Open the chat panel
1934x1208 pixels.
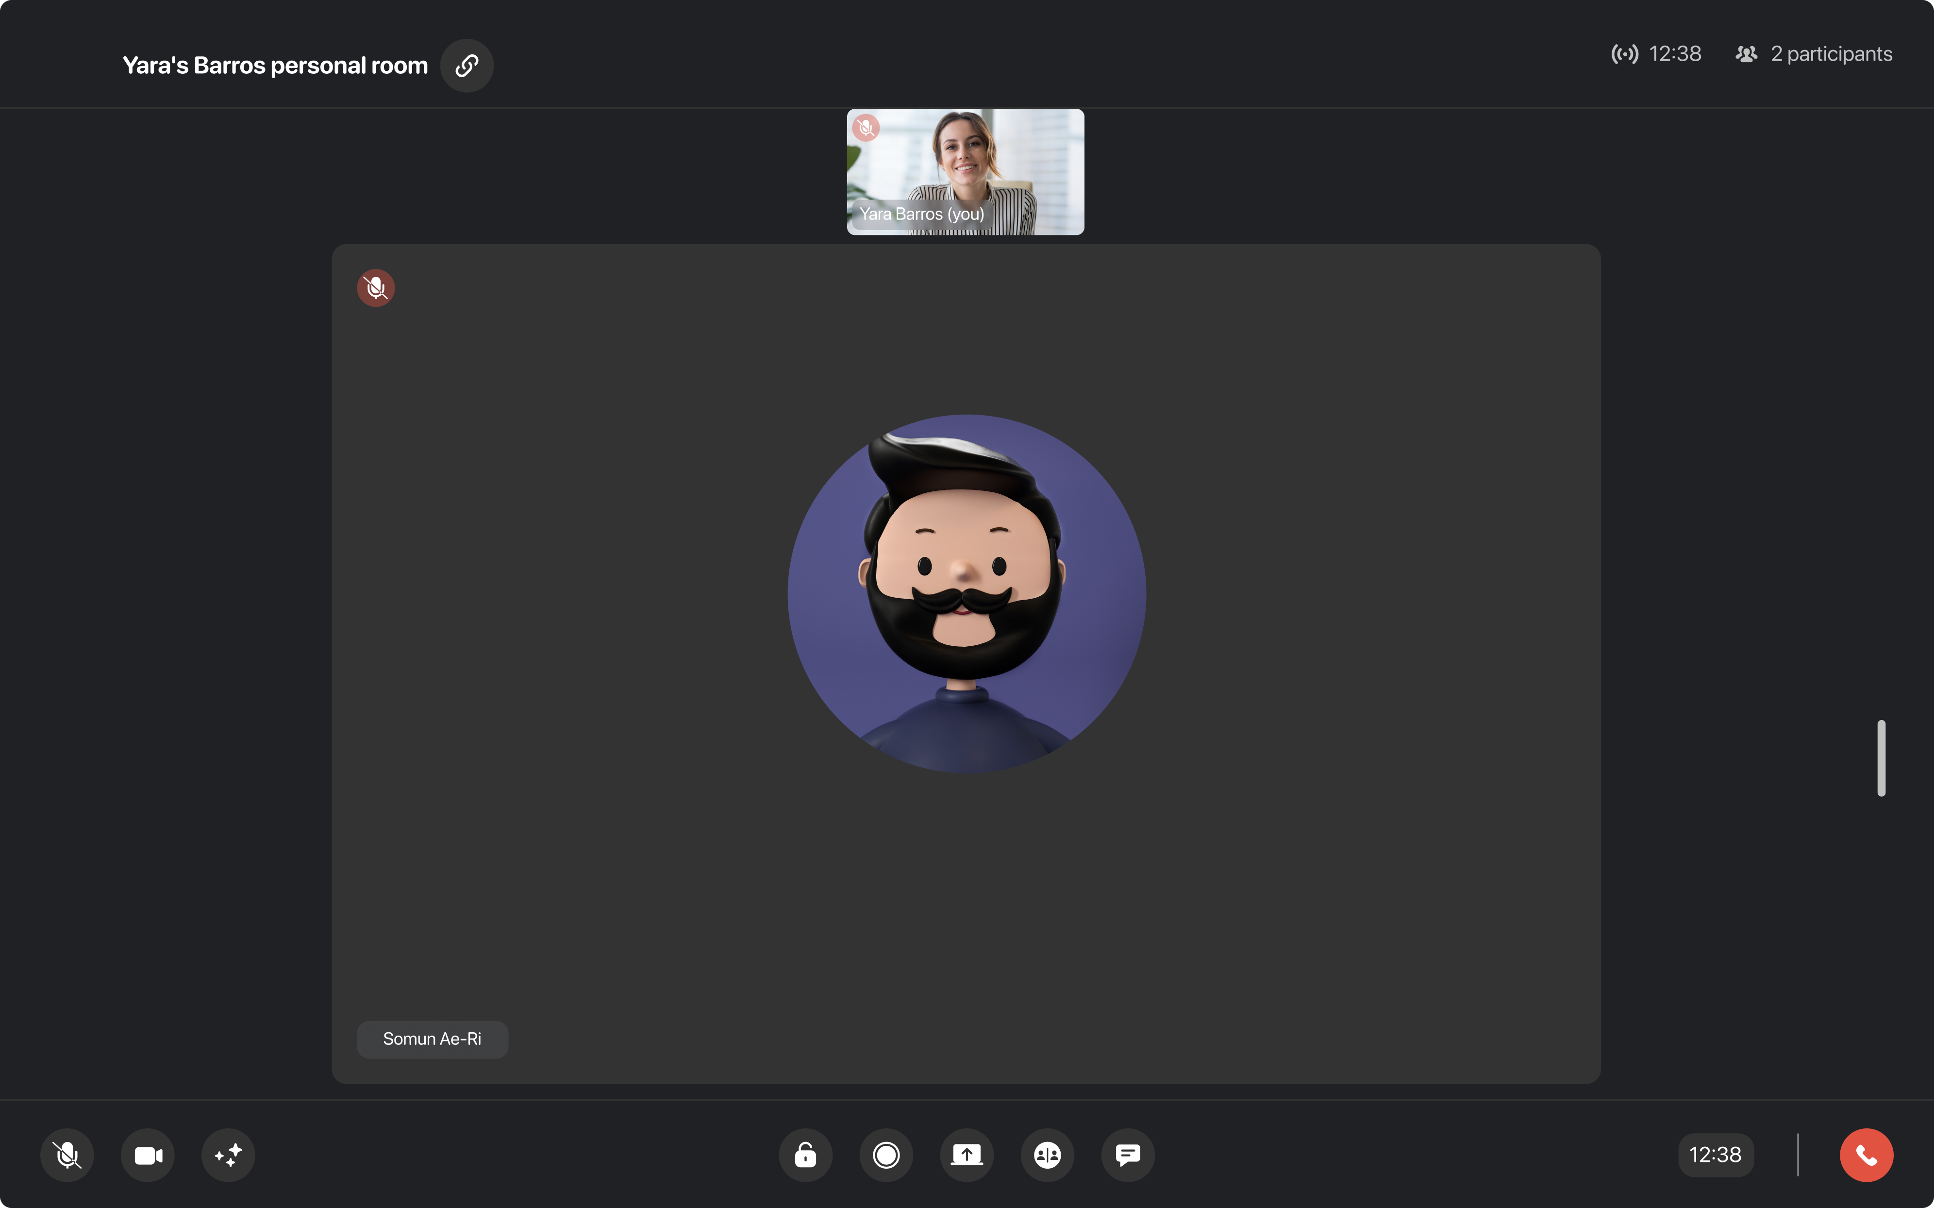point(1128,1155)
